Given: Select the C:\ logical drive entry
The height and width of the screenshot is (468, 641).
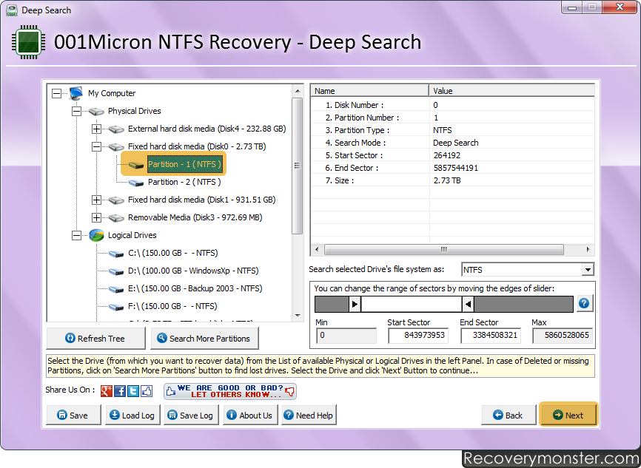Looking at the screenshot, I should 172,253.
